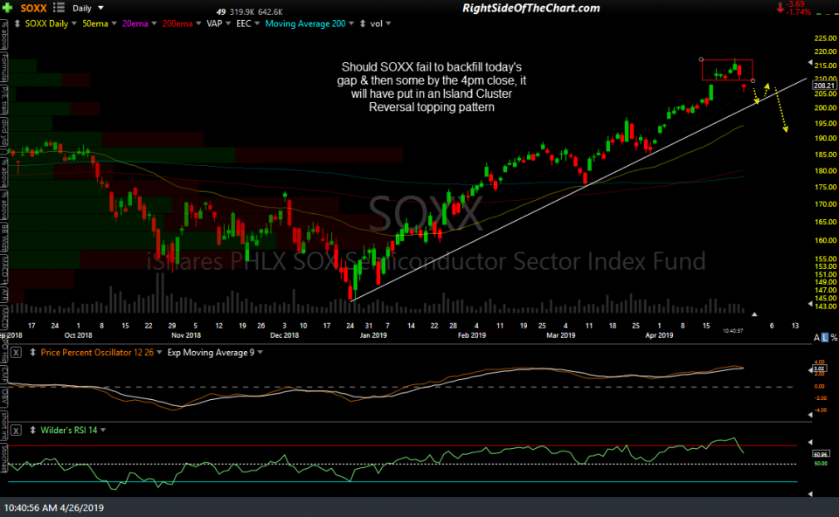Image resolution: width=839 pixels, height=517 pixels.
Task: Toggle the OBV study on the left sidebar
Action: [x=6, y=398]
